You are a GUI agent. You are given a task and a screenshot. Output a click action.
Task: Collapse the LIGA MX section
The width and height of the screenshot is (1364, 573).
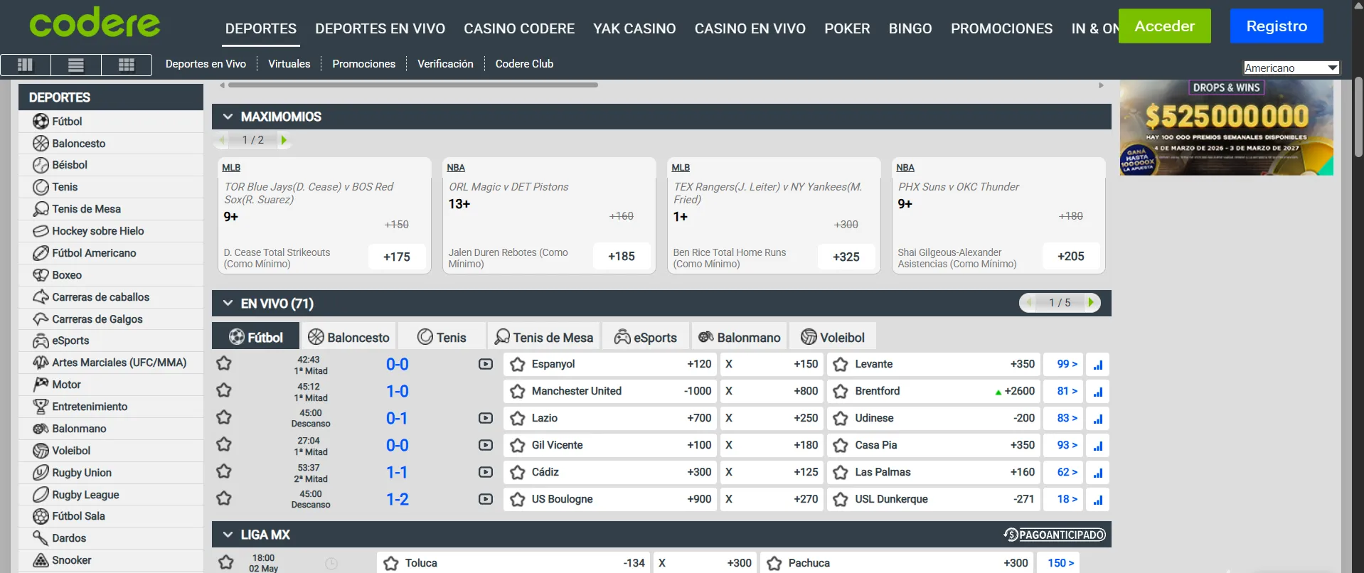click(x=228, y=535)
